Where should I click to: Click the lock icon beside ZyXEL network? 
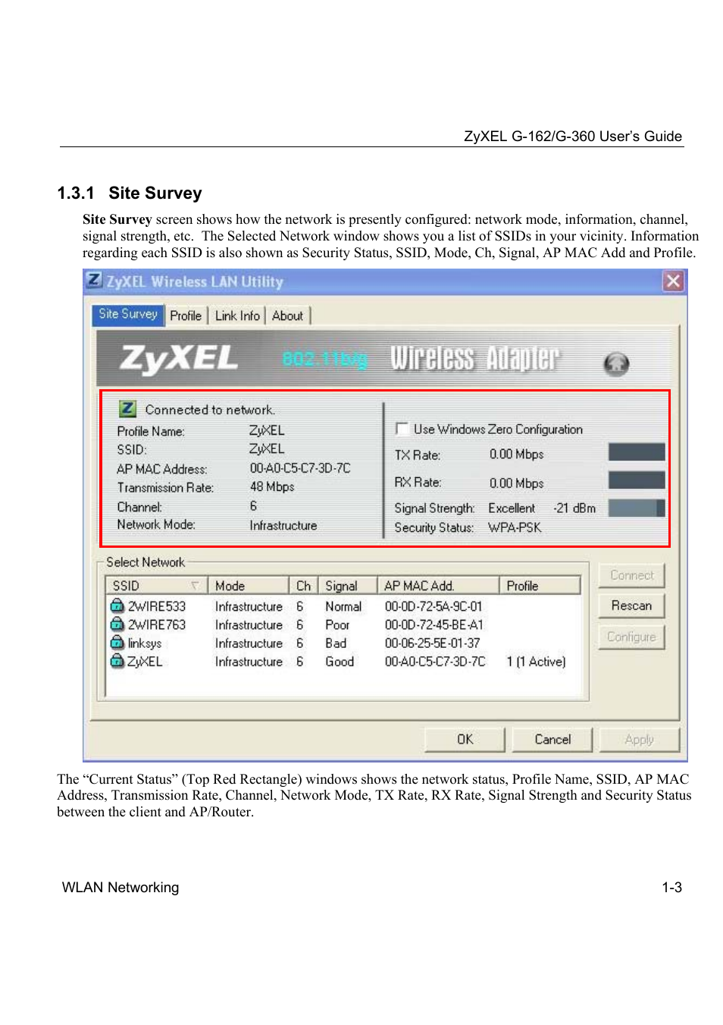[117, 660]
